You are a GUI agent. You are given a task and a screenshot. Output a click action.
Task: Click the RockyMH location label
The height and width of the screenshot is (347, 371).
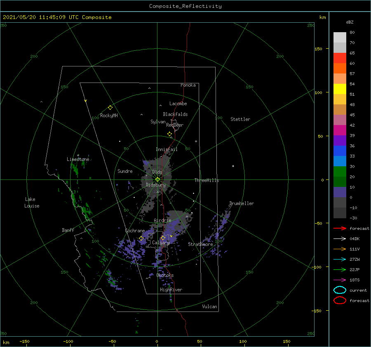(109, 116)
